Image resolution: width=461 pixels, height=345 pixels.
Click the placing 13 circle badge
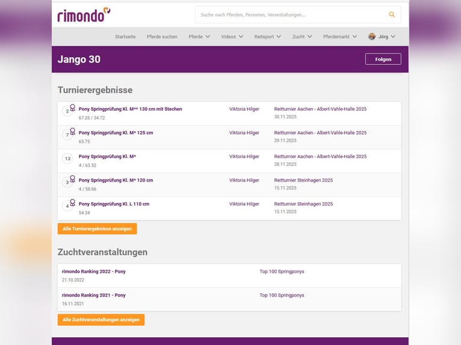(67, 159)
